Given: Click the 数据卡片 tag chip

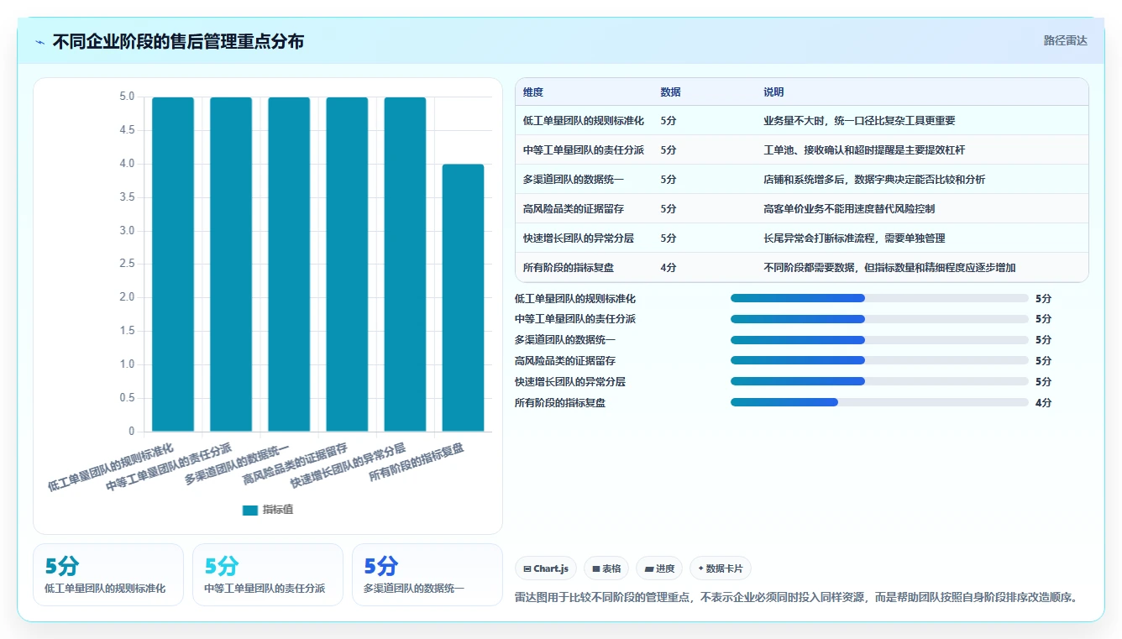Looking at the screenshot, I should [x=721, y=568].
